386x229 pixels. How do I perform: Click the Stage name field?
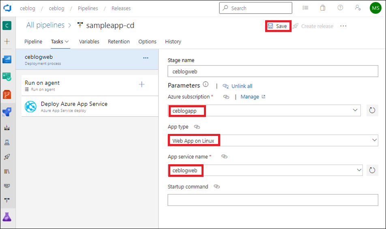coord(273,71)
